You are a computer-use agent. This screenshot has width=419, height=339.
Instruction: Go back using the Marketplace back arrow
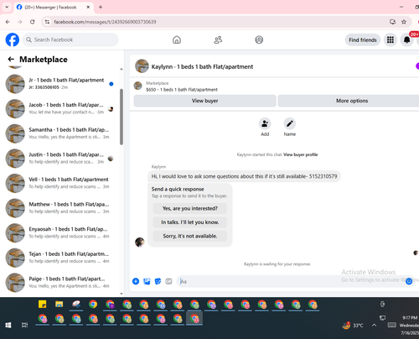coord(11,59)
